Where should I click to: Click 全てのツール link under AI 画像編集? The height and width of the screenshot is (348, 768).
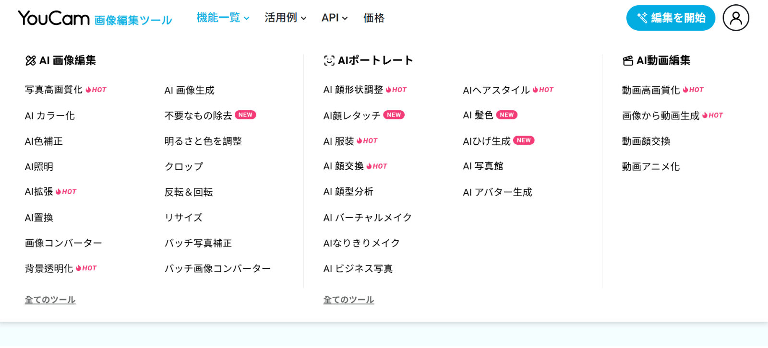click(50, 300)
